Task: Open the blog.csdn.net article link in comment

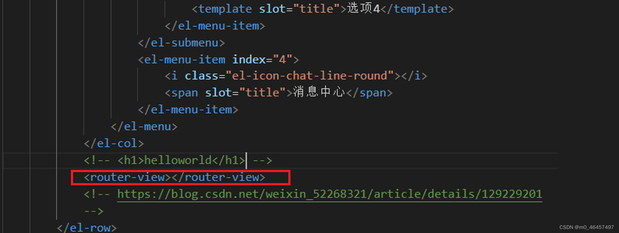Action: pyautogui.click(x=330, y=194)
